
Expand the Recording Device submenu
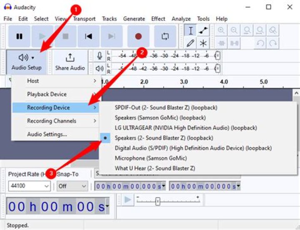click(x=56, y=108)
